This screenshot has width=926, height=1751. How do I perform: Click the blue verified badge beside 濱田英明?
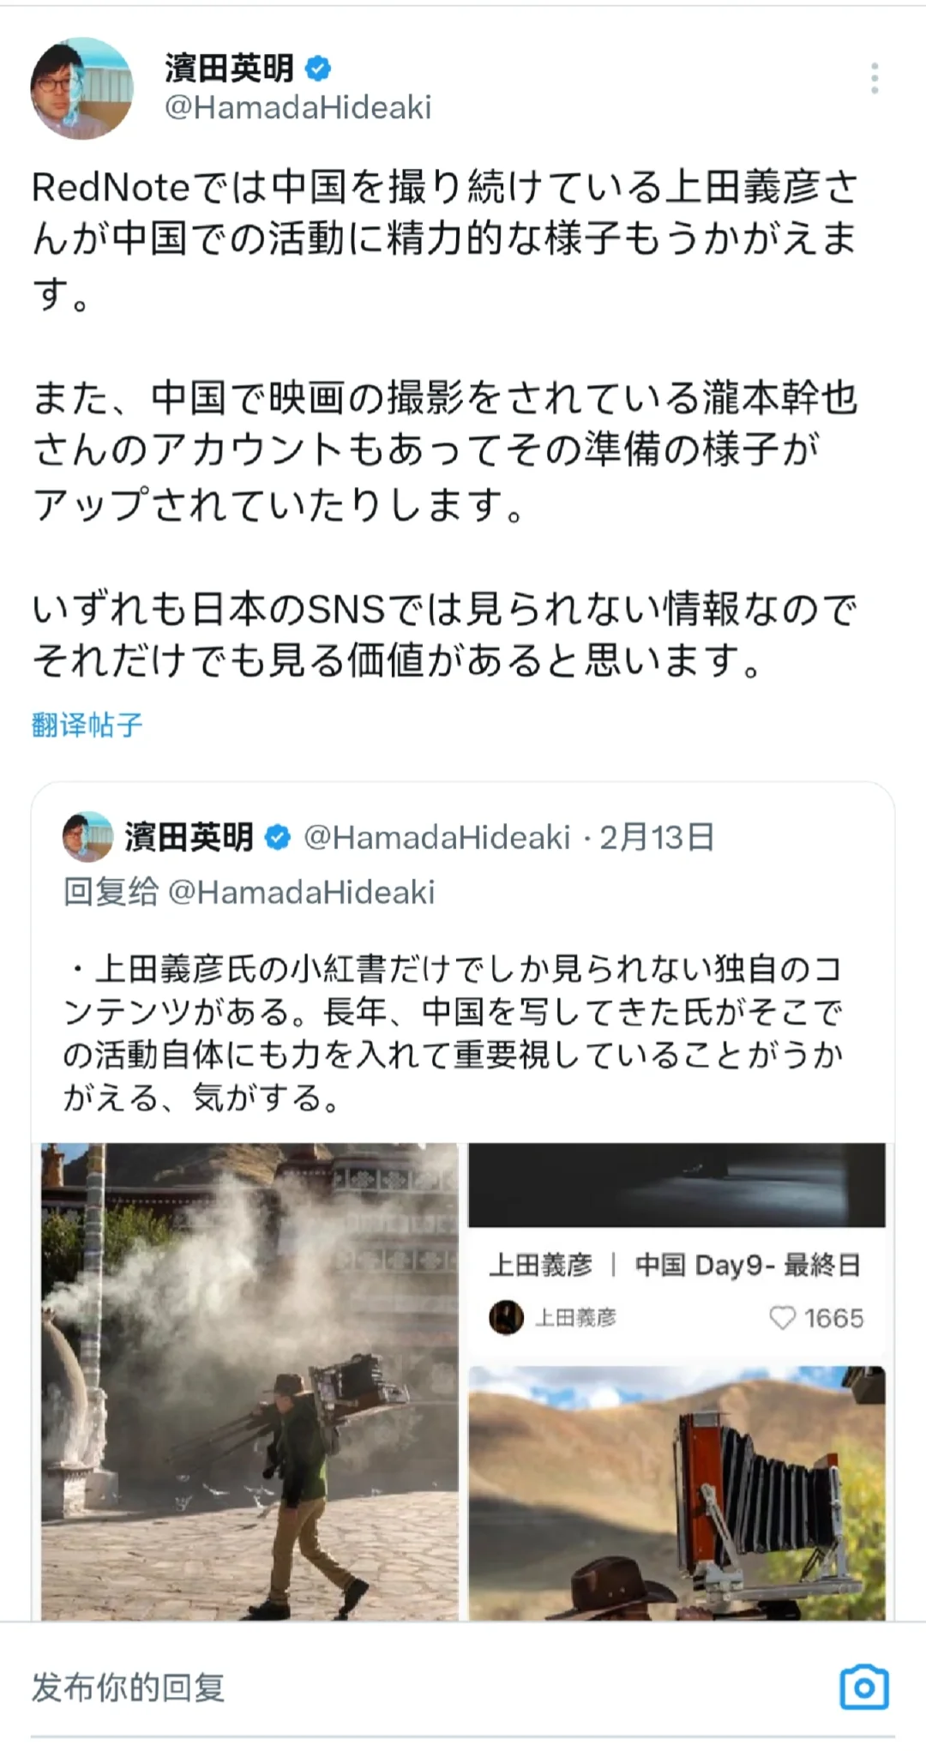tap(318, 68)
